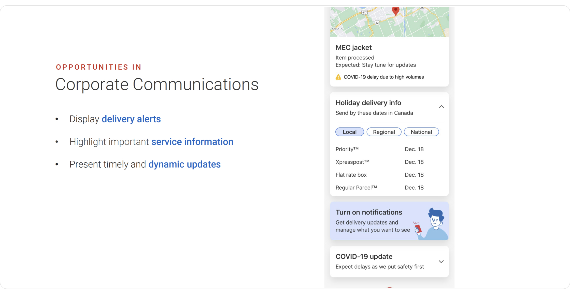Viewport: 570px width, 297px height.
Task: Click the blue dynamic updates text
Action: 184,164
